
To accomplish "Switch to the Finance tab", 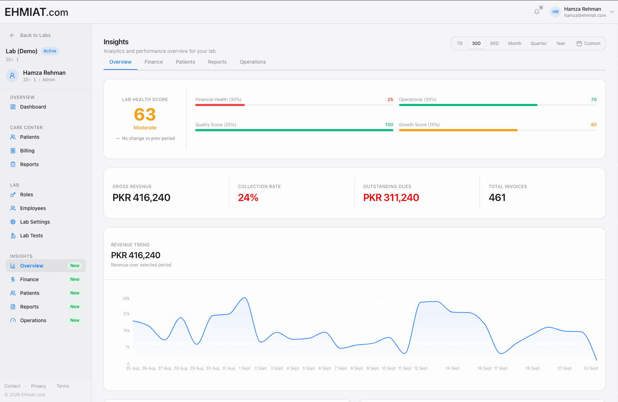I will click(154, 62).
